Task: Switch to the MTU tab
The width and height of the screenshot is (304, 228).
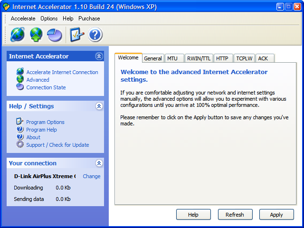Action: click(x=174, y=58)
